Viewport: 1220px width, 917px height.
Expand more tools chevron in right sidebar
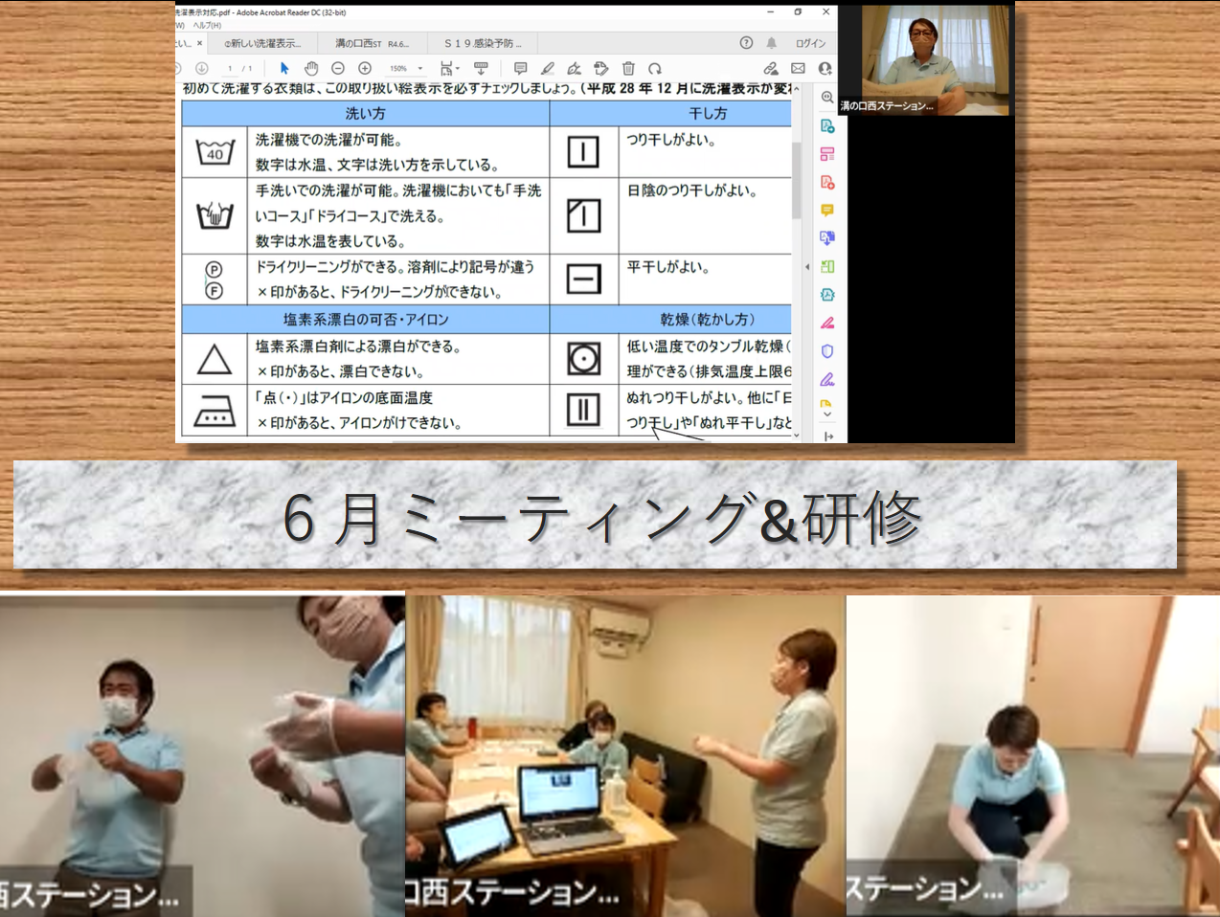pyautogui.click(x=827, y=414)
